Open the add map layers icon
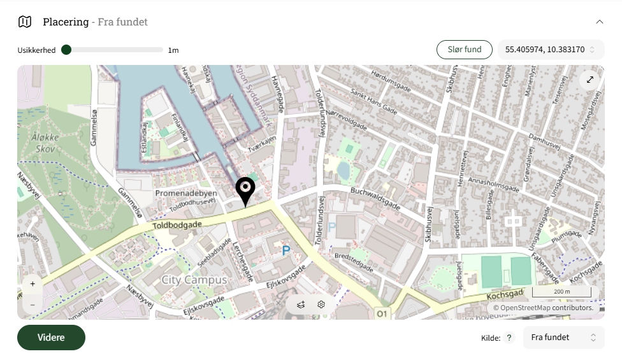622x363 pixels. click(301, 304)
